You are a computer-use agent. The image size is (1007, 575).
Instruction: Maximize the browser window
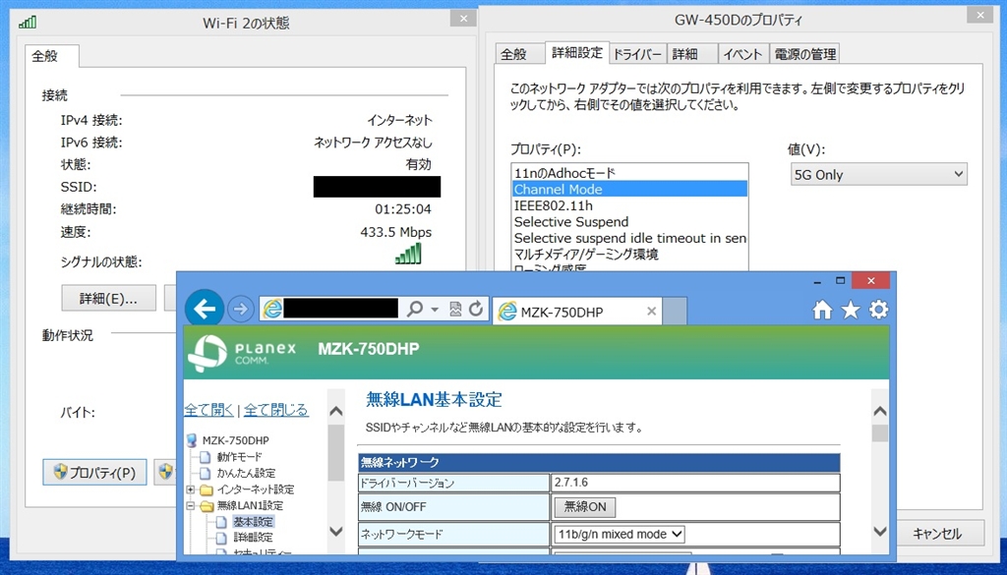pyautogui.click(x=840, y=281)
